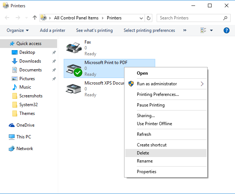Click All Control Panel Items breadcrumb
Image resolution: width=235 pixels, height=194 pixels.
76,18
